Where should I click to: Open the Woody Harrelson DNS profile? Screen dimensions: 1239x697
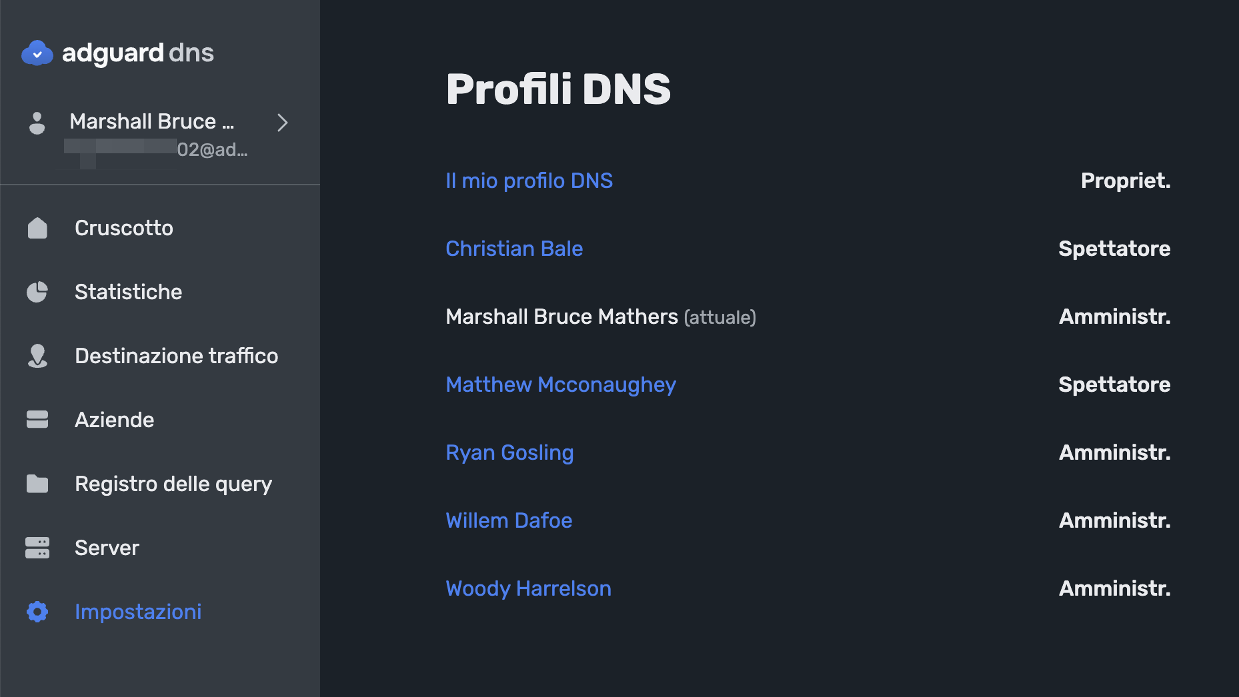coord(528,588)
